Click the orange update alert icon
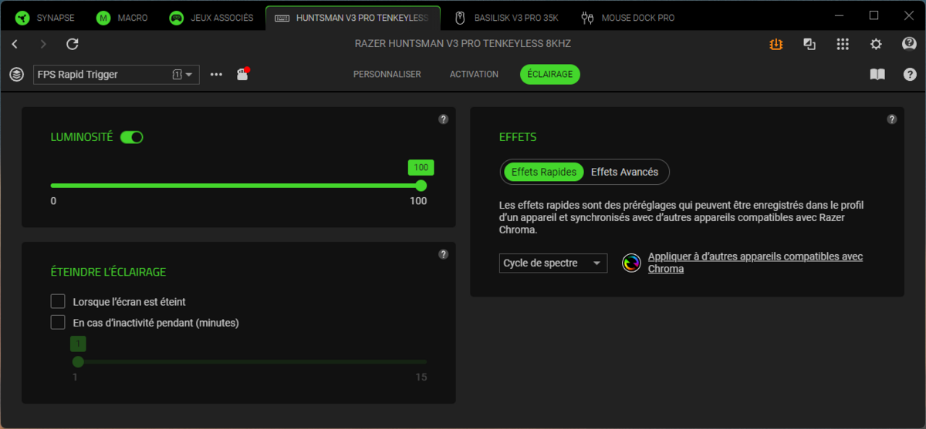926x429 pixels. [x=776, y=44]
